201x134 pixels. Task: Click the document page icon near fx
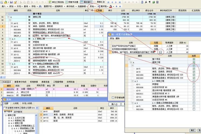[142, 2]
